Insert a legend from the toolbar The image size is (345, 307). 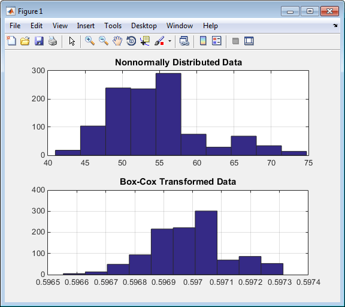click(x=216, y=41)
